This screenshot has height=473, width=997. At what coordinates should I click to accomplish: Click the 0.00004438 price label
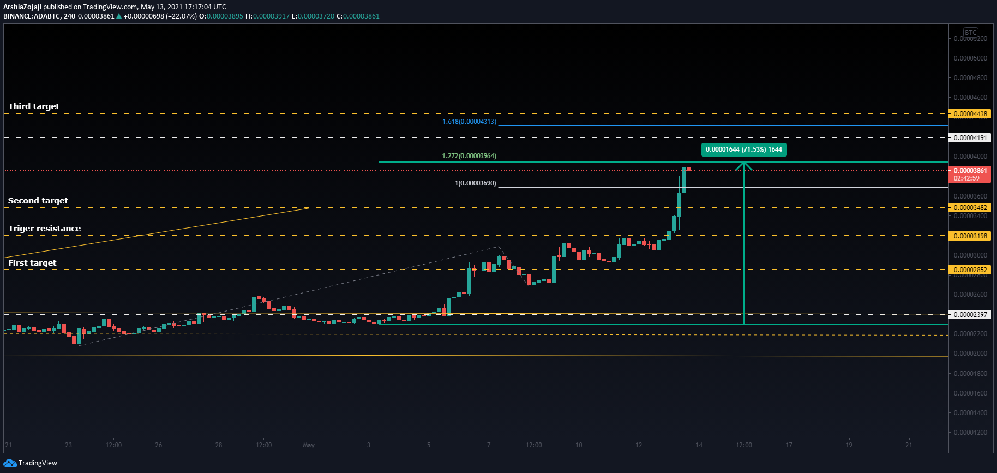click(970, 114)
